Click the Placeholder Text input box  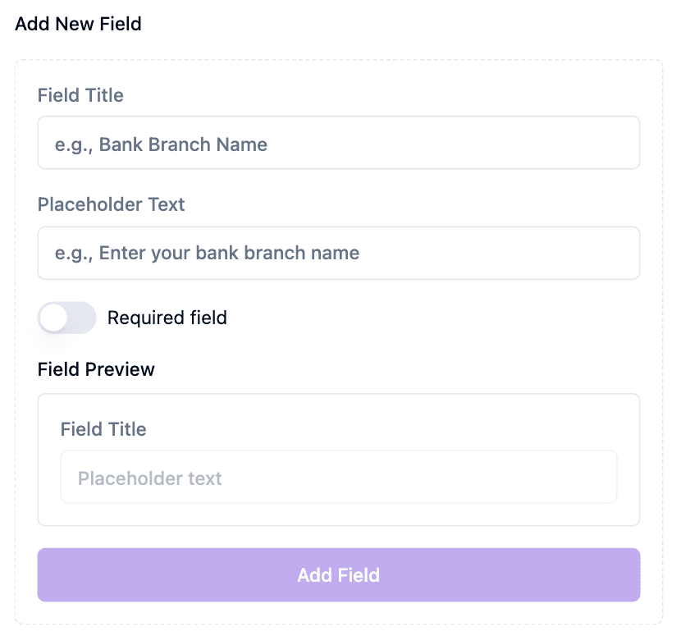pyautogui.click(x=338, y=253)
